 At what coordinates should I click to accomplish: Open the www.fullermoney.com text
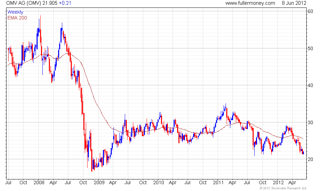coord(250,3)
